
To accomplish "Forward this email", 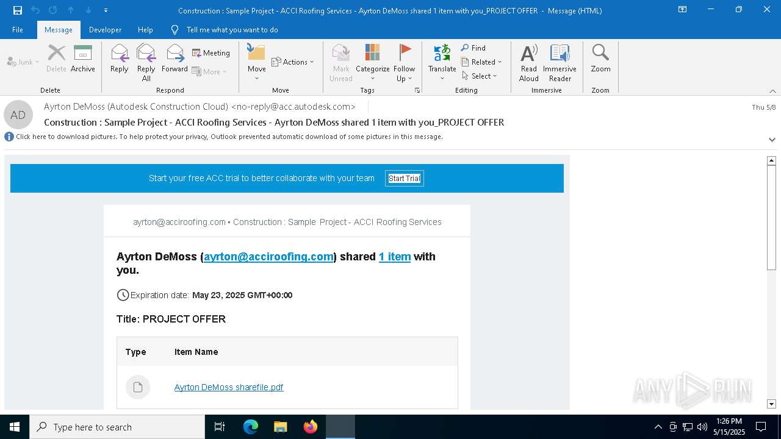I will (x=175, y=60).
